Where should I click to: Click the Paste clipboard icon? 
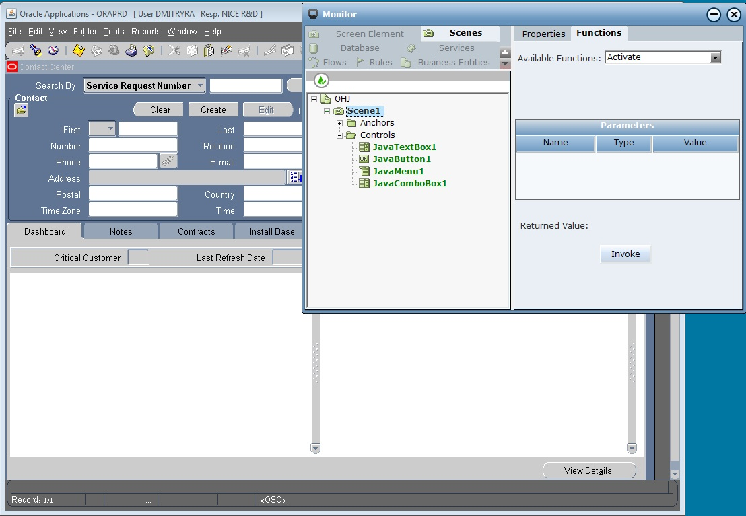(209, 50)
